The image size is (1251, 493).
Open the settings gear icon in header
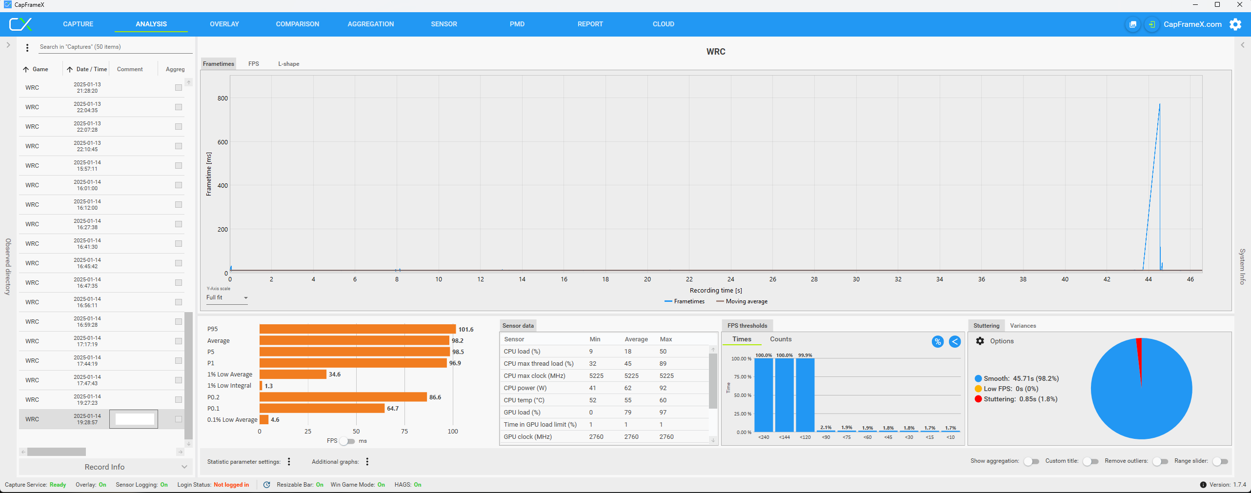1235,24
